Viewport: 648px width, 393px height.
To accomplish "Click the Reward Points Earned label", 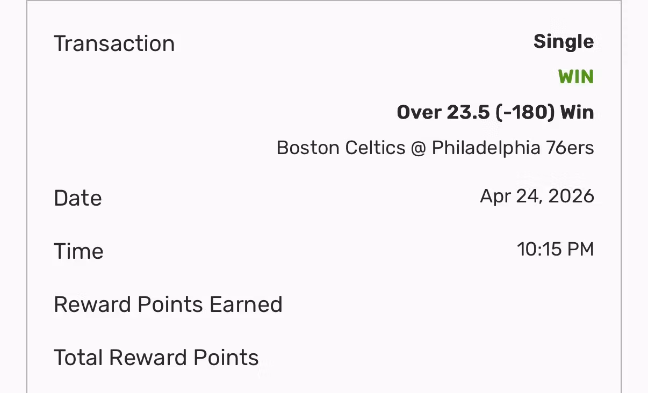I will click(x=168, y=304).
